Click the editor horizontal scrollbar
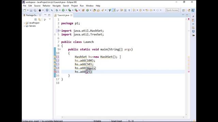 tap(123, 117)
